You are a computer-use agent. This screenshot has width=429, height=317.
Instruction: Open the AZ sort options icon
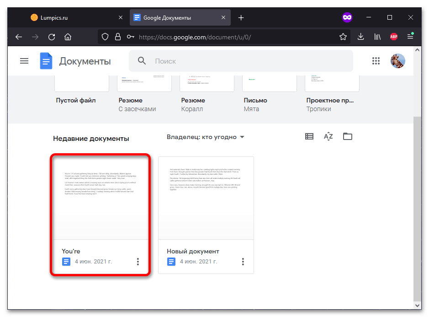point(328,136)
